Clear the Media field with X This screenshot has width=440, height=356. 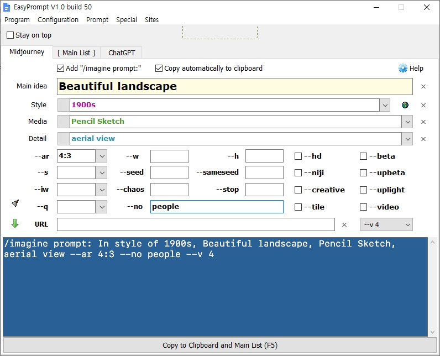coord(423,122)
